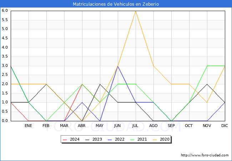The height and width of the screenshot is (161, 232).
Task: Click the 2024 legend entry label
Action: [75, 140]
